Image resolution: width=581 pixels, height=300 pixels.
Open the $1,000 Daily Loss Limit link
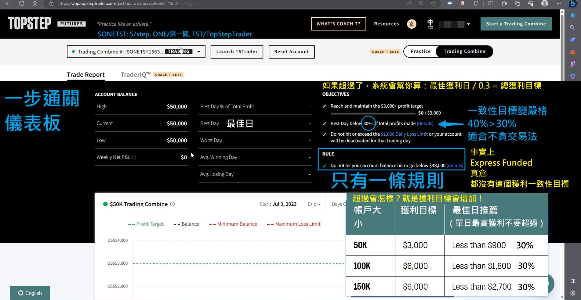pyautogui.click(x=404, y=134)
